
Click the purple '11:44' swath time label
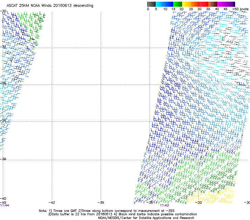coord(5,205)
